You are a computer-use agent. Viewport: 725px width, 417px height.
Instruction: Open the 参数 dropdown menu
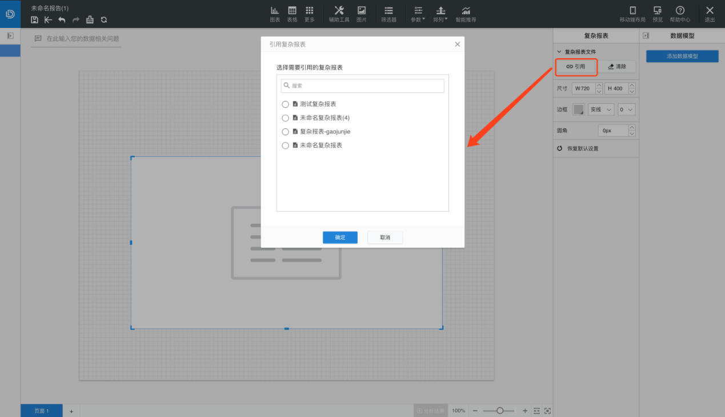tap(418, 14)
